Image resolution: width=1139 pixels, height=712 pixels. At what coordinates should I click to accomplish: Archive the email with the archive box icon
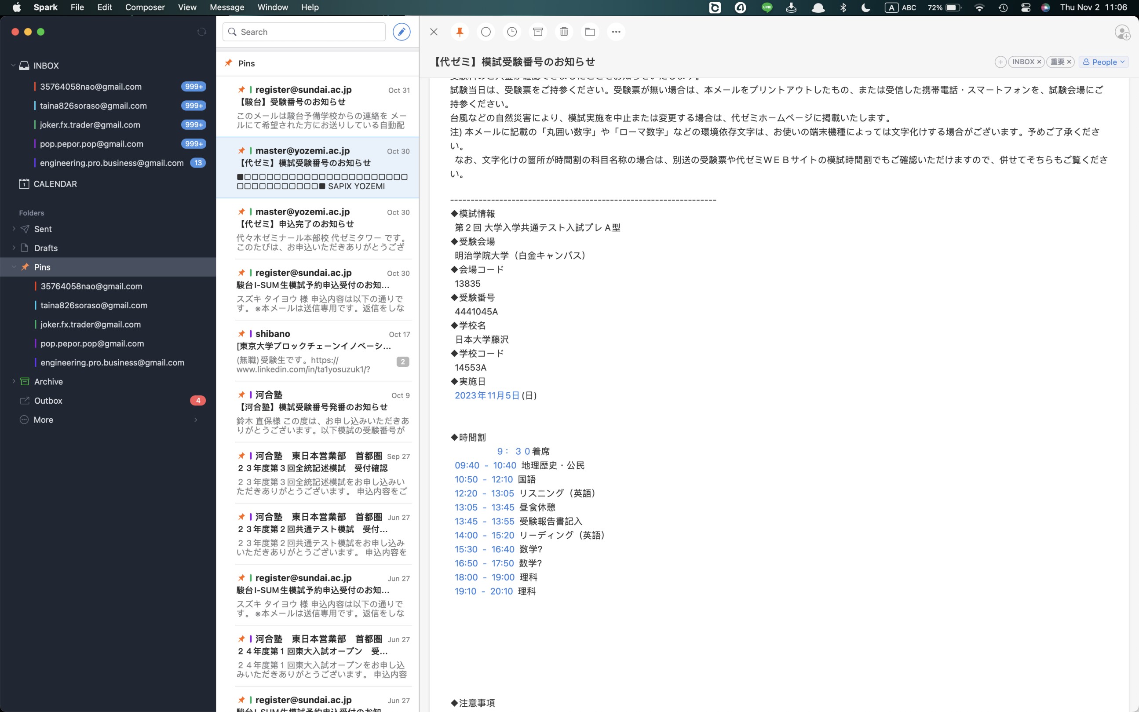[x=538, y=32]
